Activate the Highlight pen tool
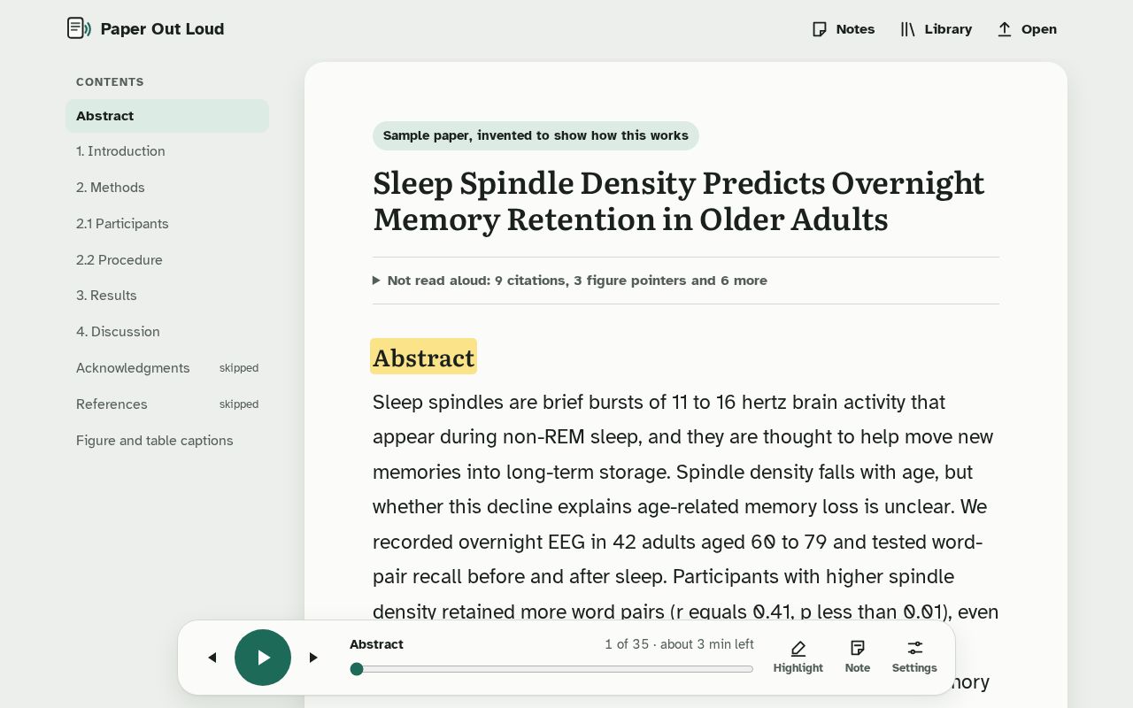Image resolution: width=1133 pixels, height=708 pixels. point(798,658)
